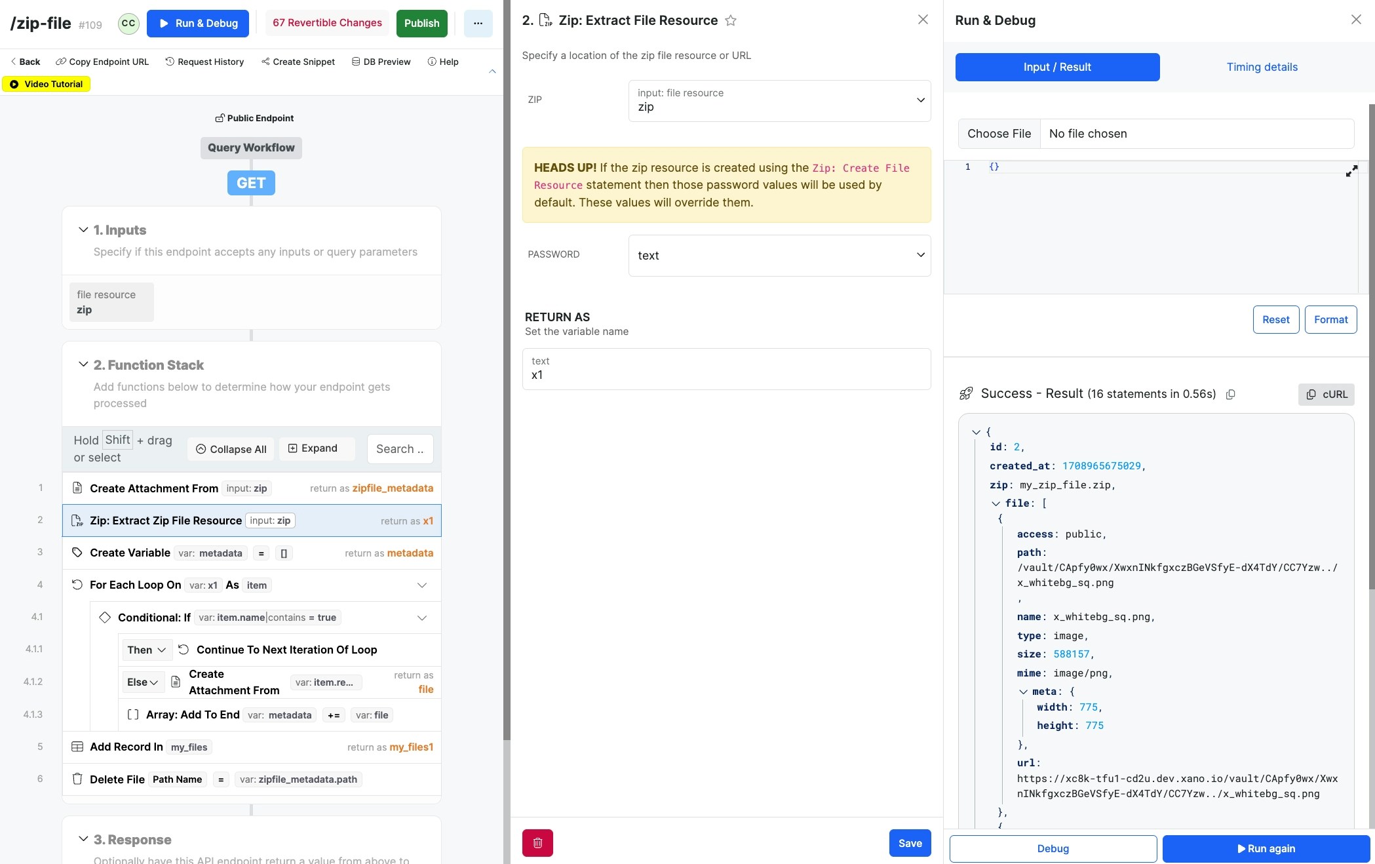Copy the result with the copy icon
Image resolution: width=1375 pixels, height=864 pixels.
1230,395
